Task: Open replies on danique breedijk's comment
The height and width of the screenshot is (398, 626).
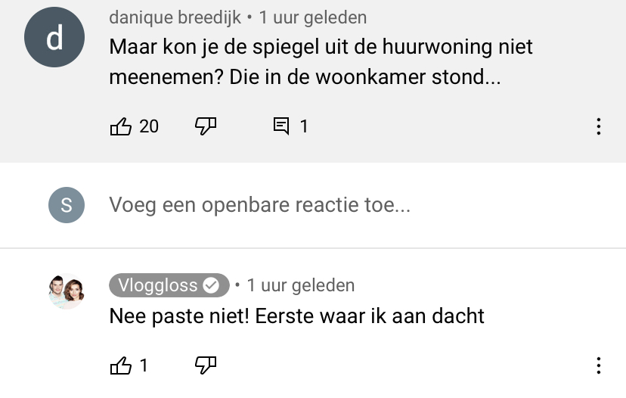Action: click(281, 126)
